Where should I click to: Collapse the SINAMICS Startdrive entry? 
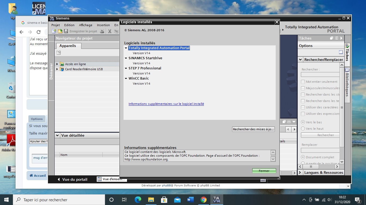[126, 58]
